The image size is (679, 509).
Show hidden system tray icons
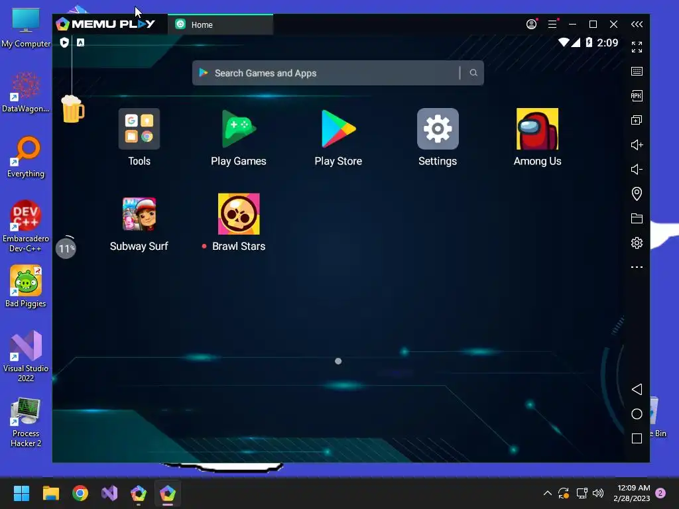(x=547, y=493)
